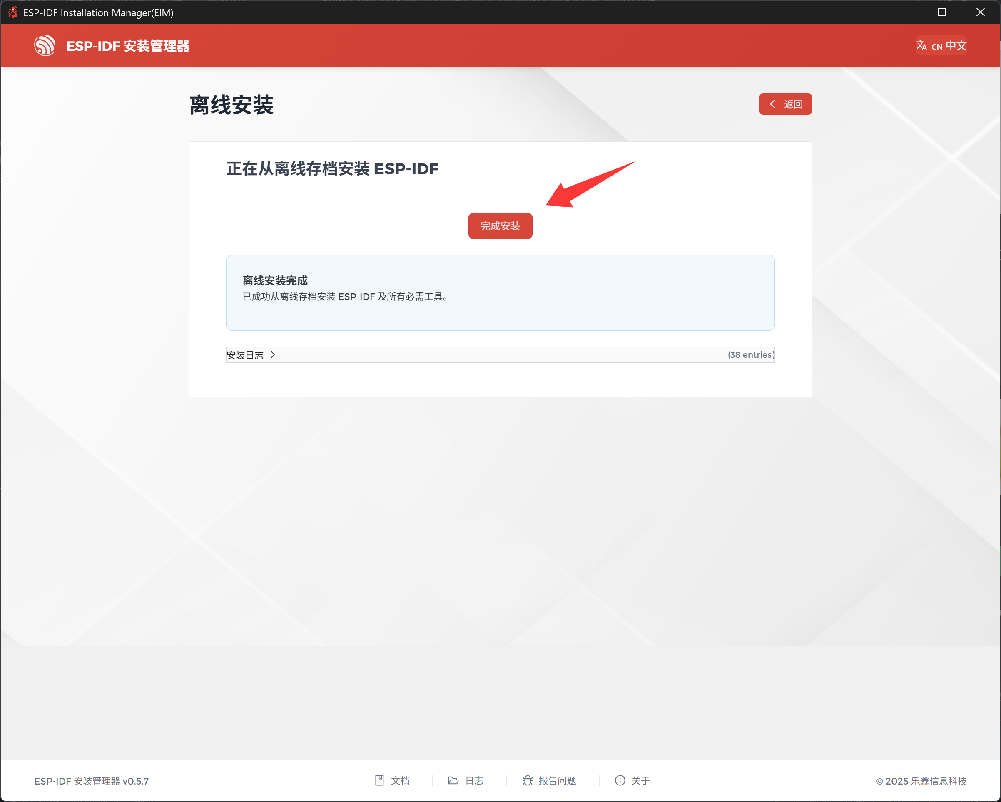The width and height of the screenshot is (1001, 802).
Task: Open the 文档 link in footer
Action: click(392, 781)
